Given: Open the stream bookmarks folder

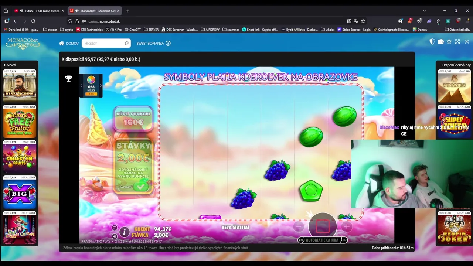Looking at the screenshot, I should coord(50,30).
